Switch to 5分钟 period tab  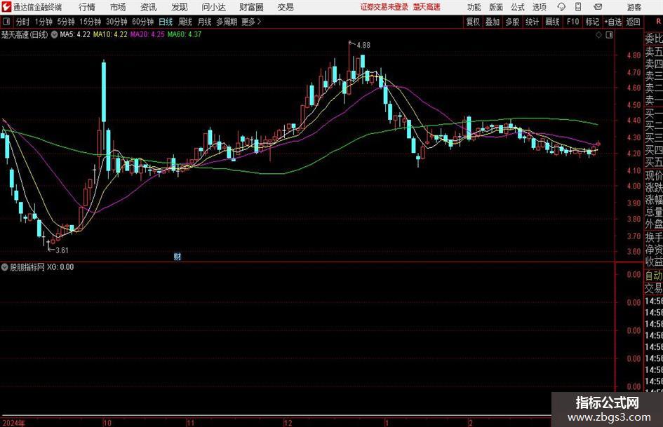tap(65, 22)
